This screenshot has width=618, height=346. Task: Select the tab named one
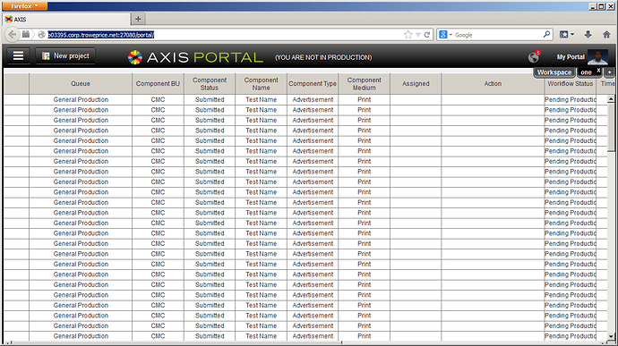586,72
